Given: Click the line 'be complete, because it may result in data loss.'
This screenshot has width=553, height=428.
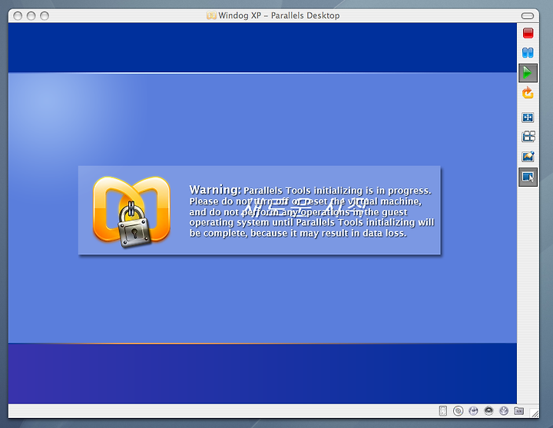Looking at the screenshot, I should coord(298,234).
